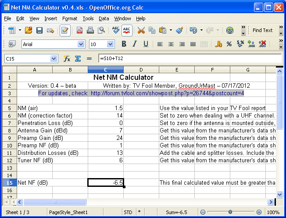Toggle Edit File mode

[x=65, y=31]
